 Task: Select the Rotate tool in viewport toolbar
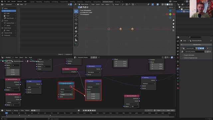tap(76, 24)
